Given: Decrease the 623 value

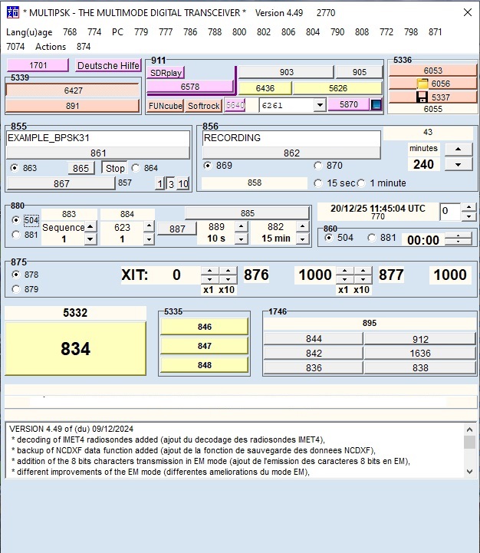Looking at the screenshot, I should point(150,239).
